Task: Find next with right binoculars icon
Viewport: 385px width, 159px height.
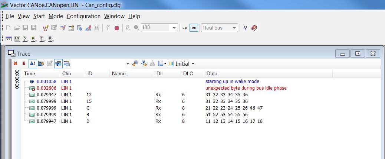Action: pyautogui.click(x=144, y=63)
